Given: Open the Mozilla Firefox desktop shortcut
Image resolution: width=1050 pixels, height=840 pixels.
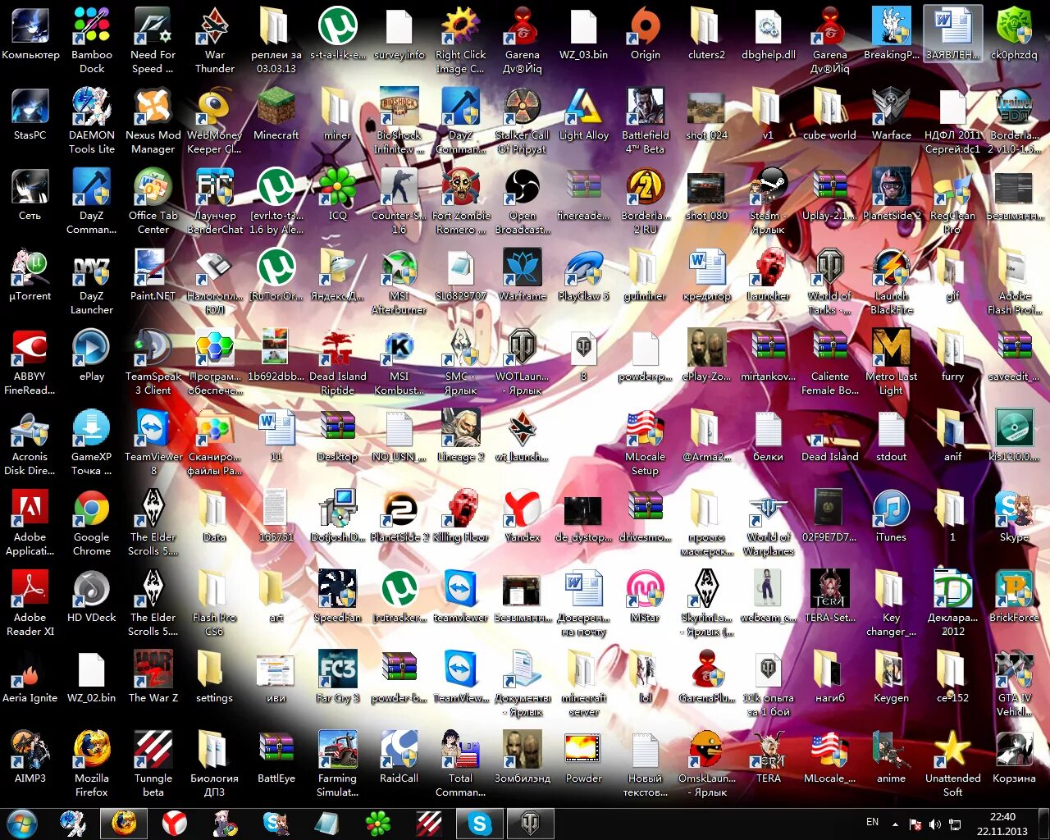Looking at the screenshot, I should click(x=92, y=764).
